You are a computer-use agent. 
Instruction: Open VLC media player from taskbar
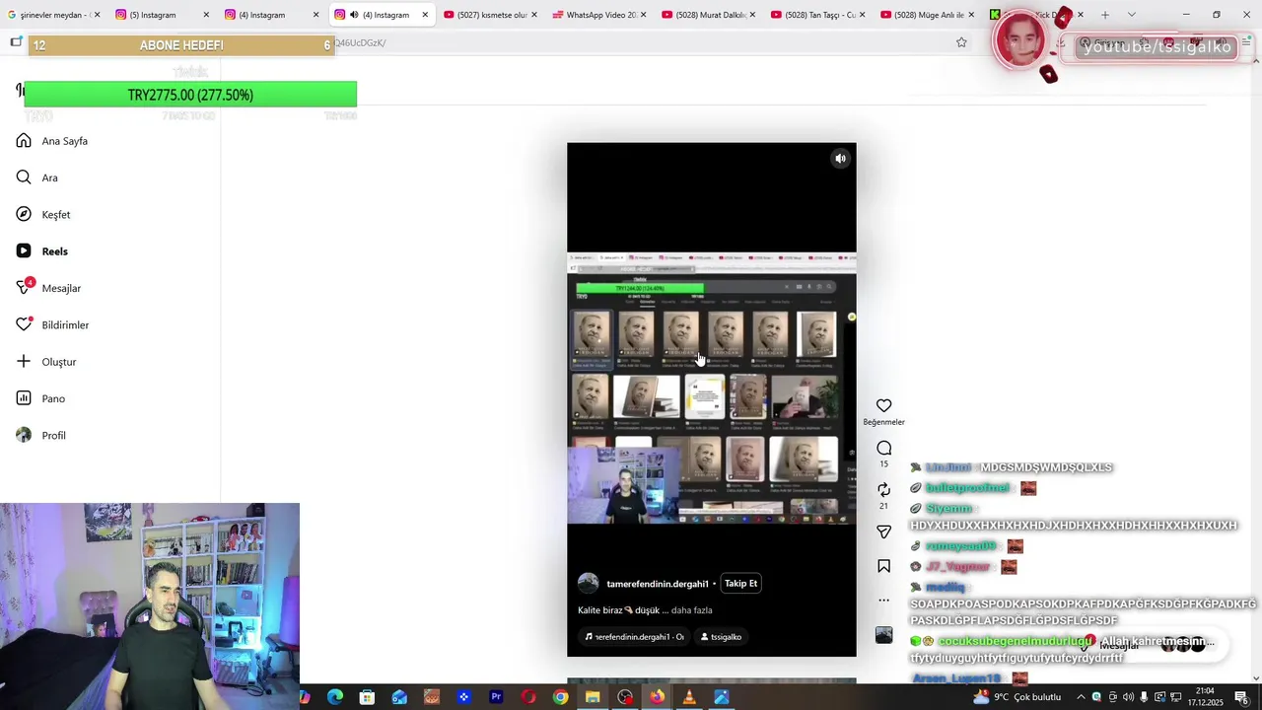[x=689, y=697]
